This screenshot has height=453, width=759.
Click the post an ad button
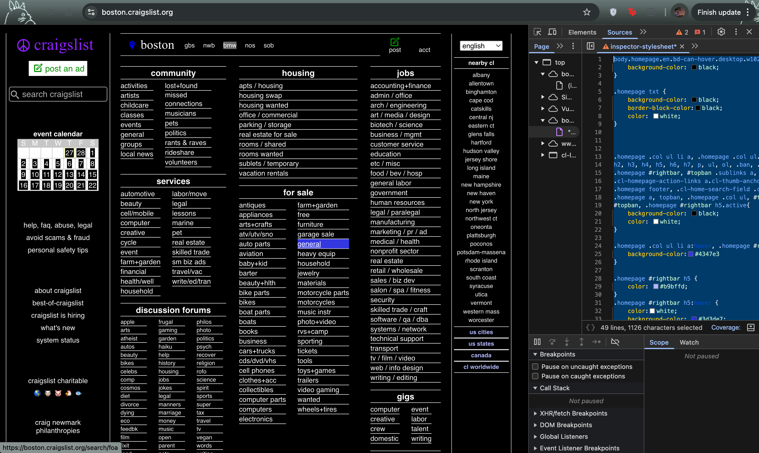tap(58, 68)
